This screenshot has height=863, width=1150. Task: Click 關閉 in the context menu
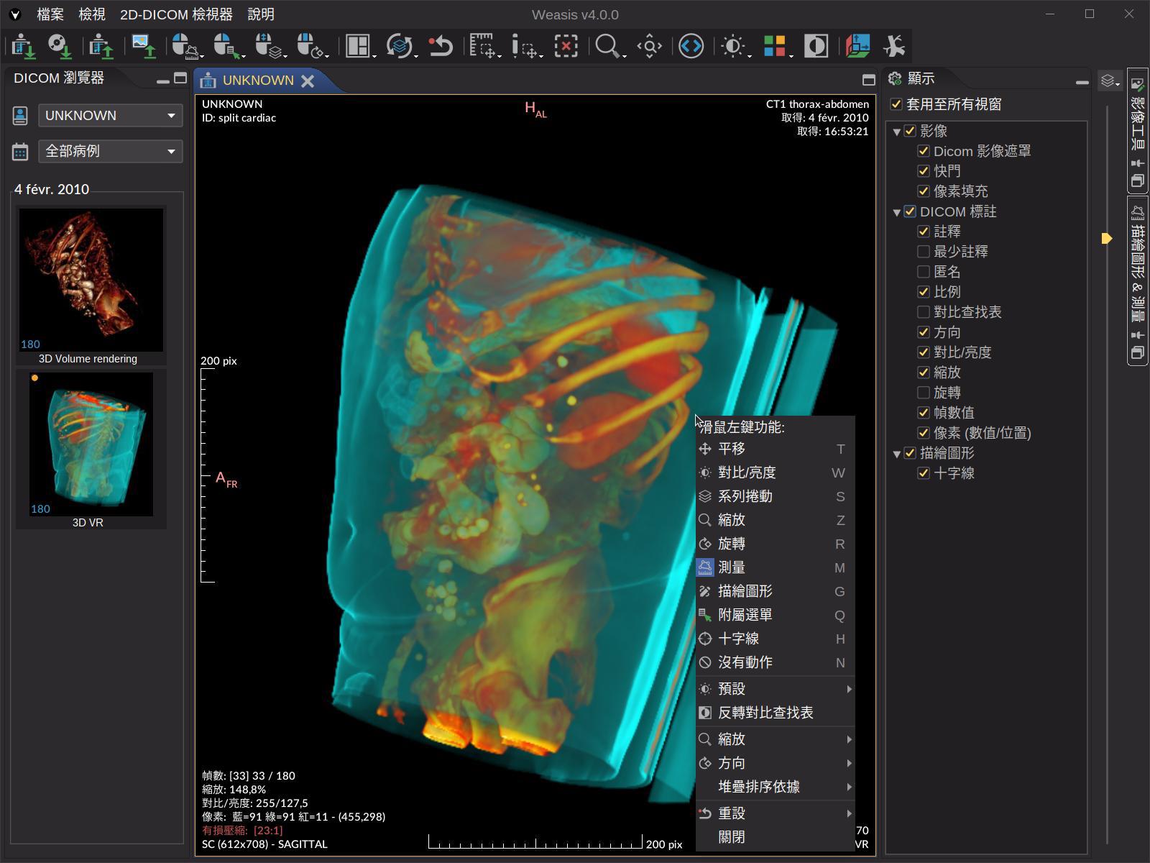(730, 836)
